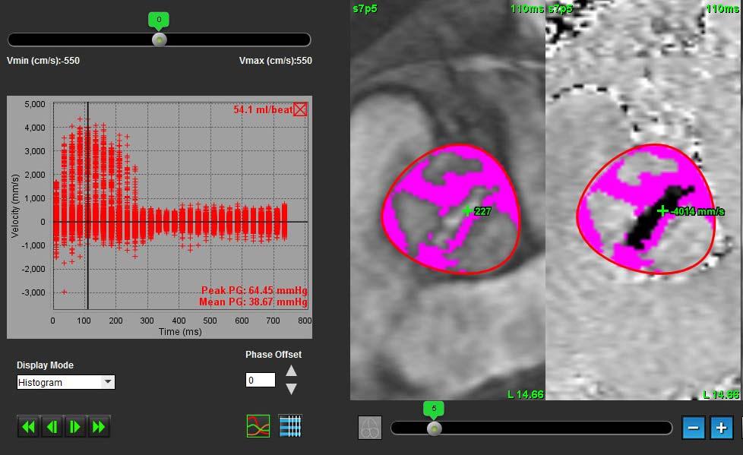743x455 pixels.
Task: Click the 'Mean PG: 38.67 mmHg' readout
Action: point(253,302)
